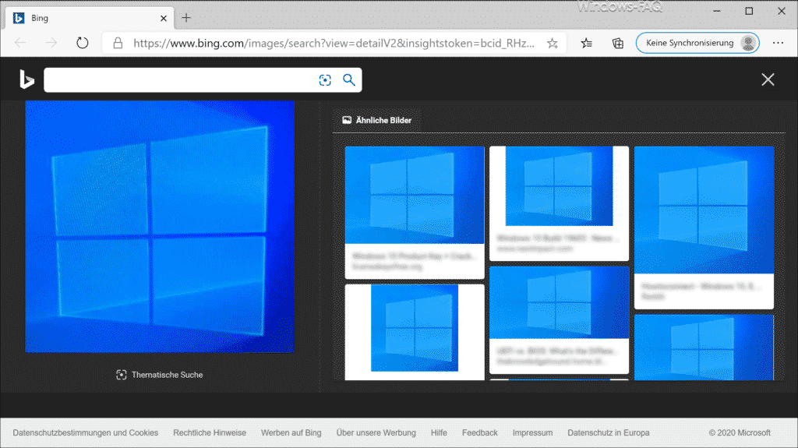Click the browser forward arrow

[x=51, y=44]
